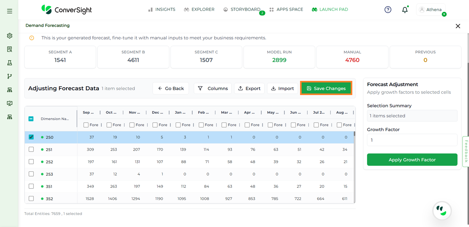Click the upload icon on the Export button
This screenshot has height=227, width=469.
click(x=240, y=88)
